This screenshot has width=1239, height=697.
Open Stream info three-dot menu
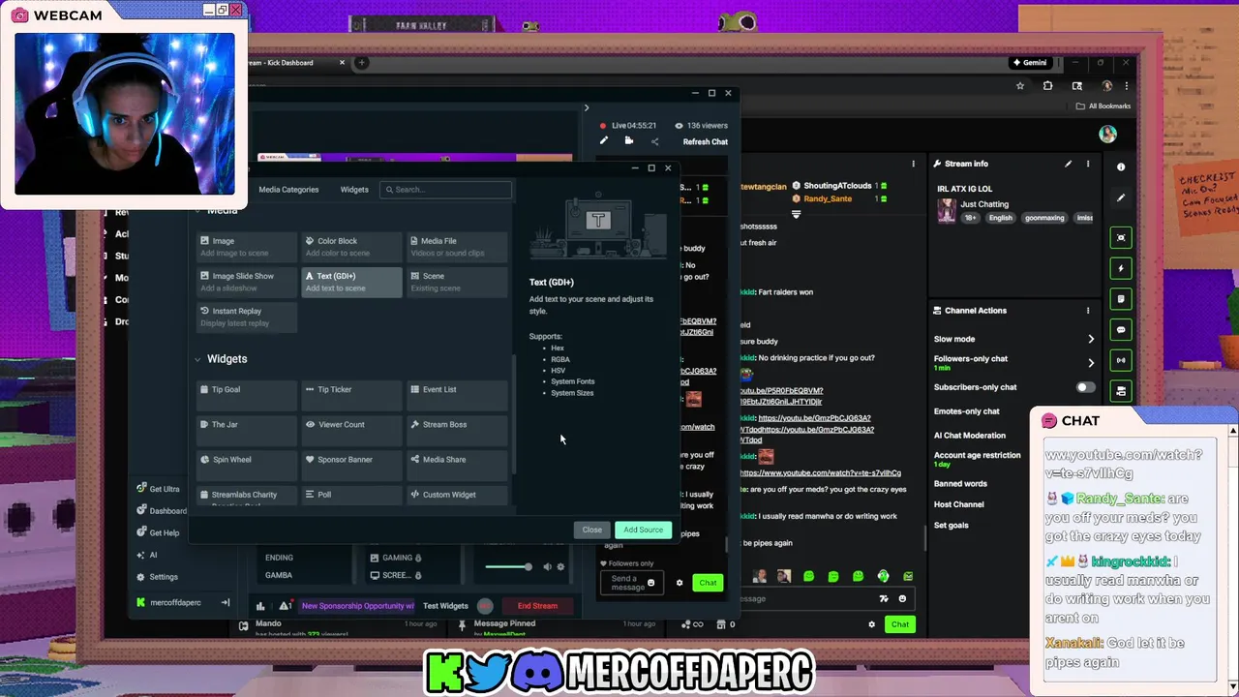point(1088,164)
